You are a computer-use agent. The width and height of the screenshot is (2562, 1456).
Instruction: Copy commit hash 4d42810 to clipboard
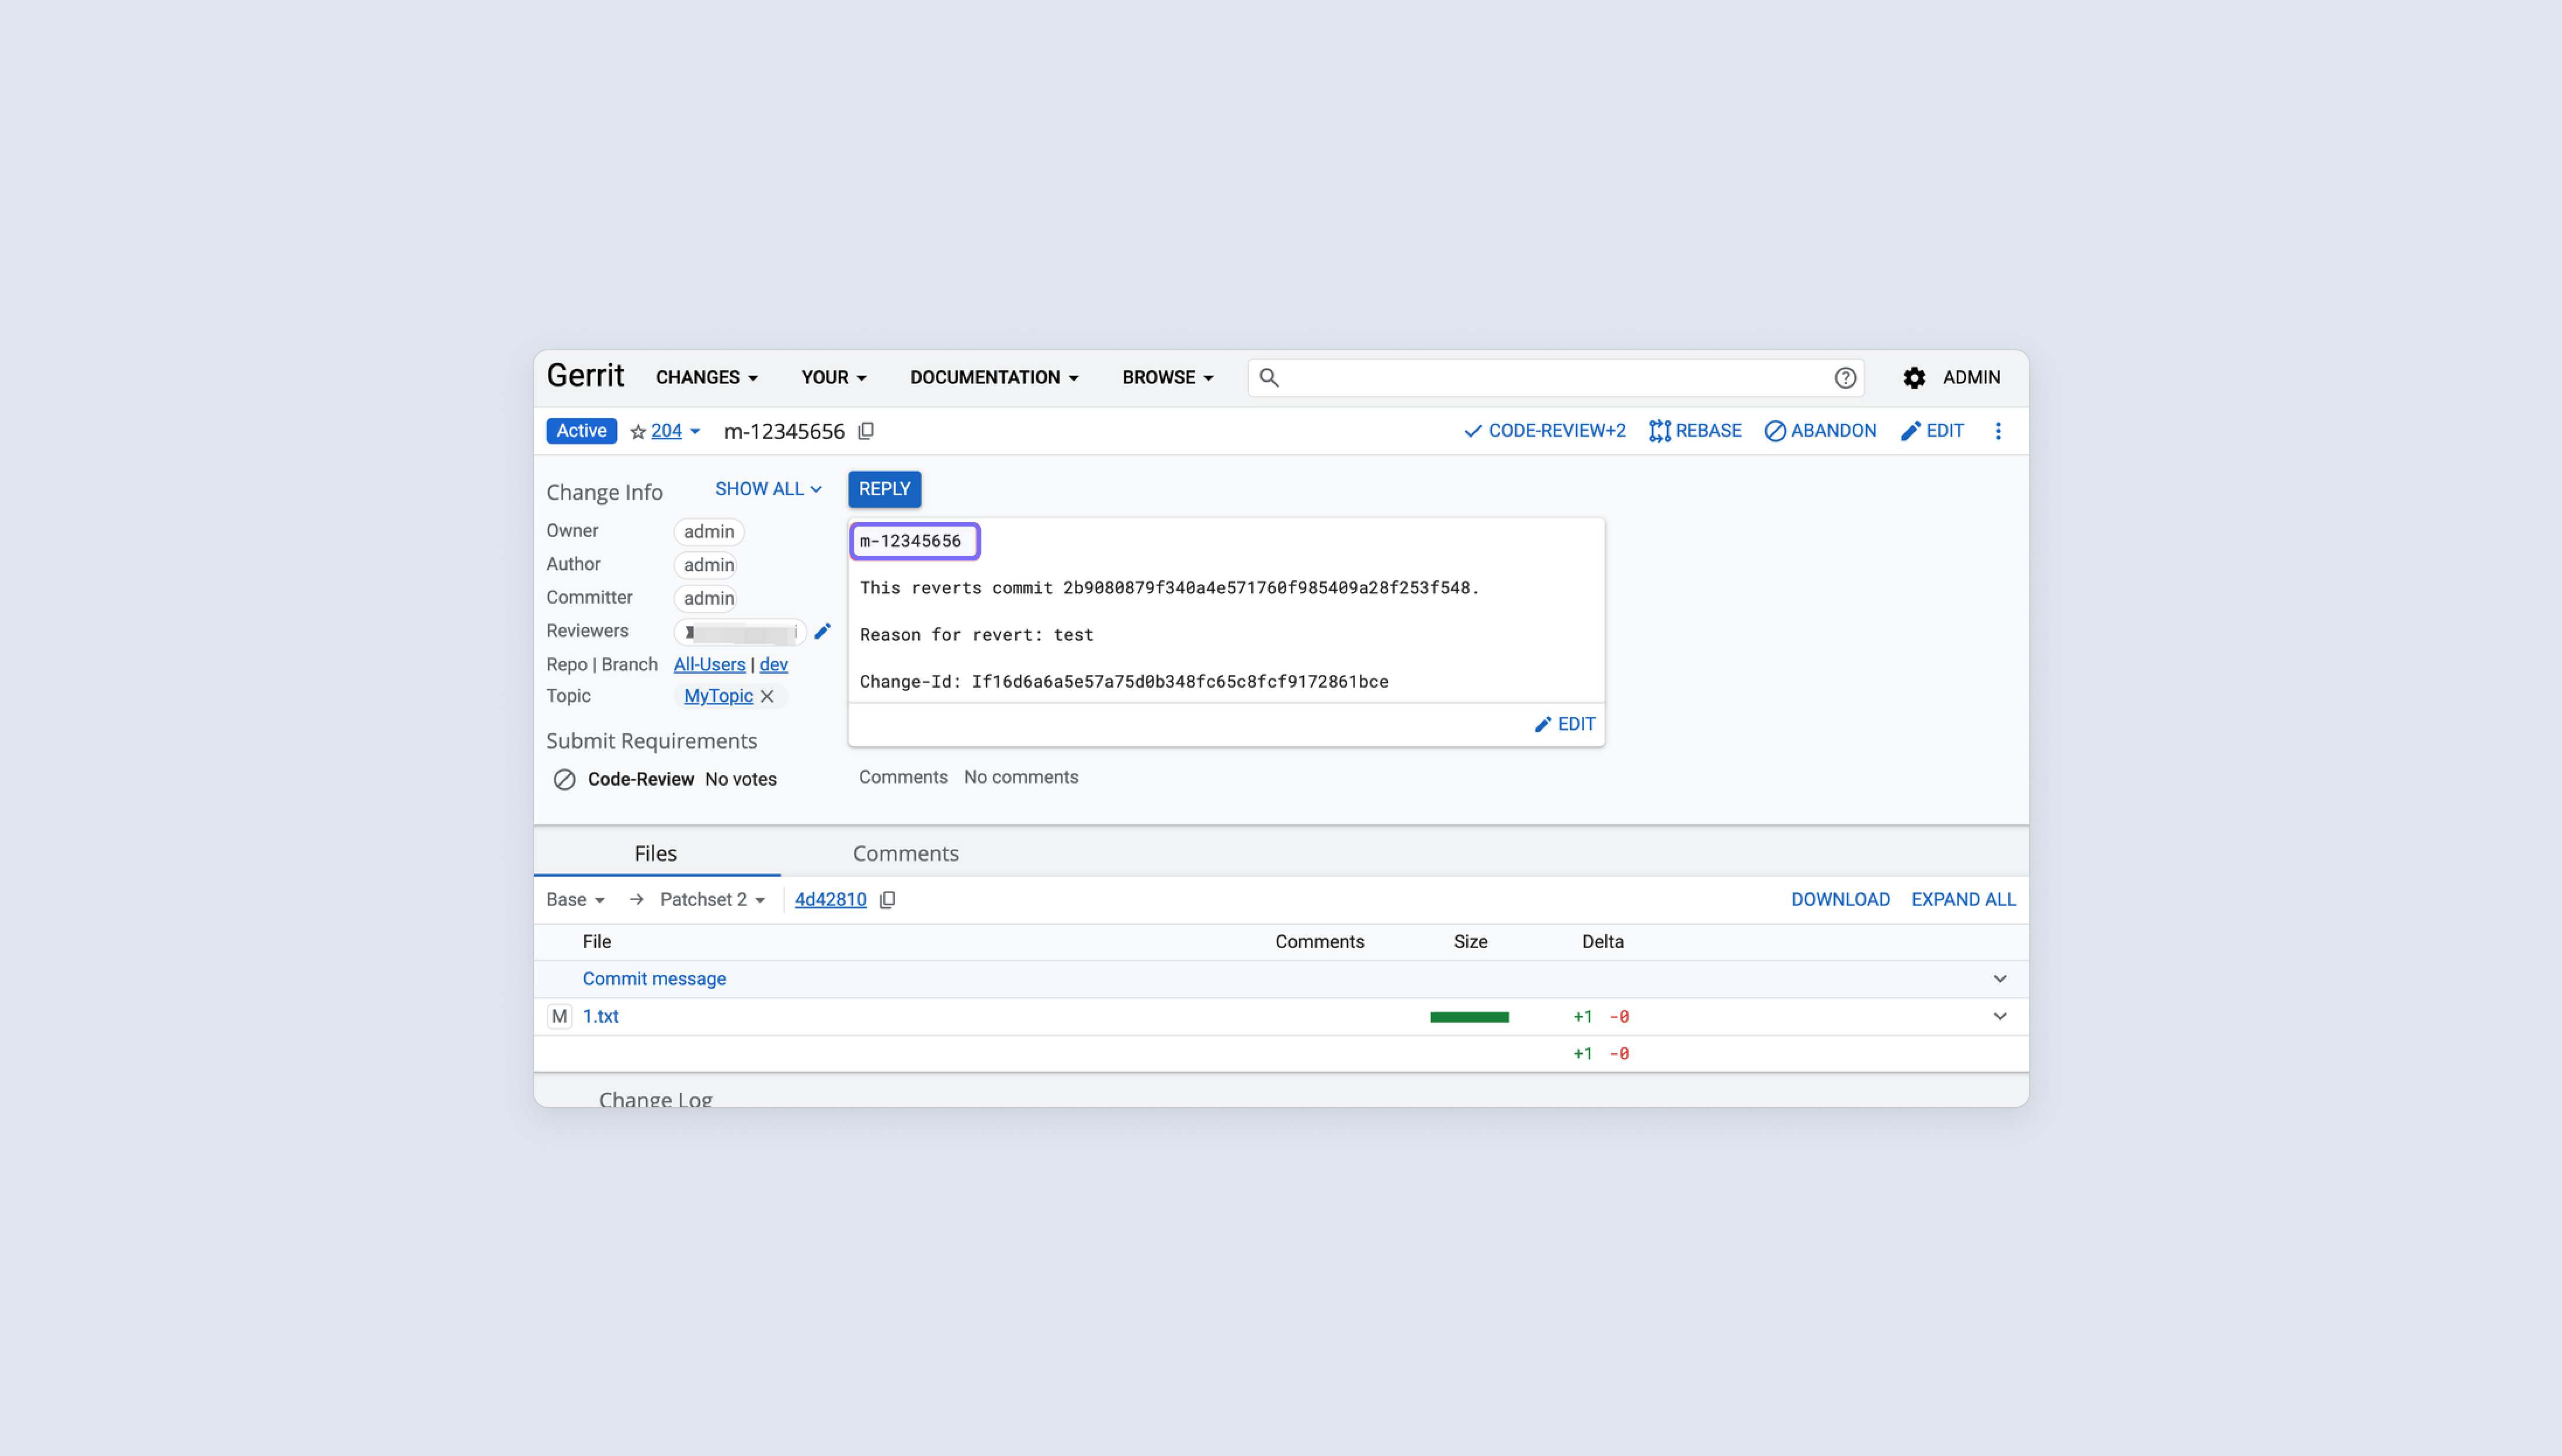[x=887, y=900]
